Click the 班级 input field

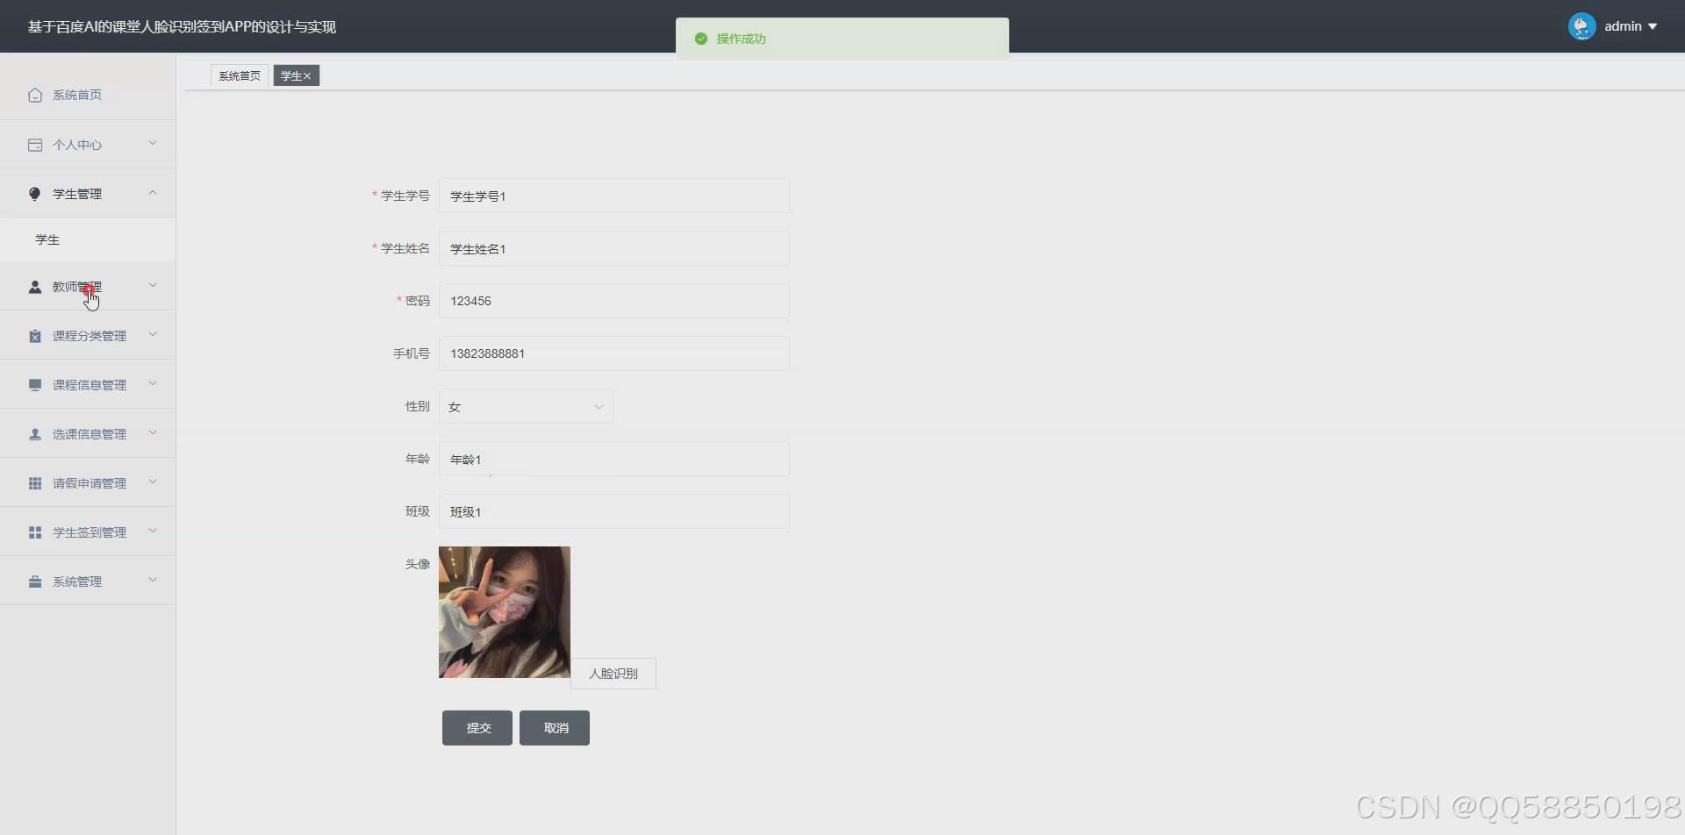tap(613, 511)
